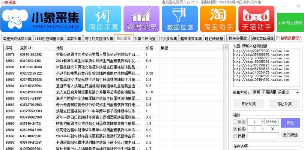Screen dimensions: 304x150
Task: Open the 采集今日销量 tab
Action: tap(145, 38)
